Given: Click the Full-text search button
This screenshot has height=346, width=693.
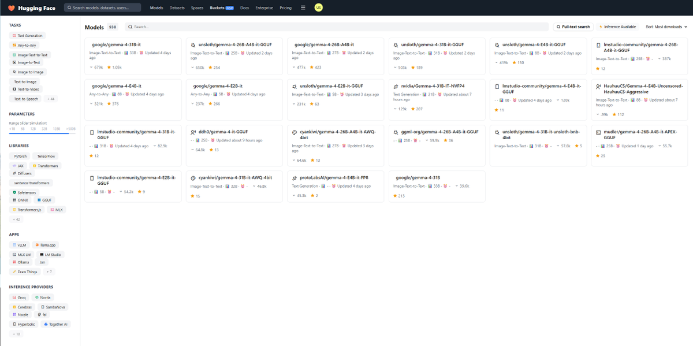Looking at the screenshot, I should 573,27.
